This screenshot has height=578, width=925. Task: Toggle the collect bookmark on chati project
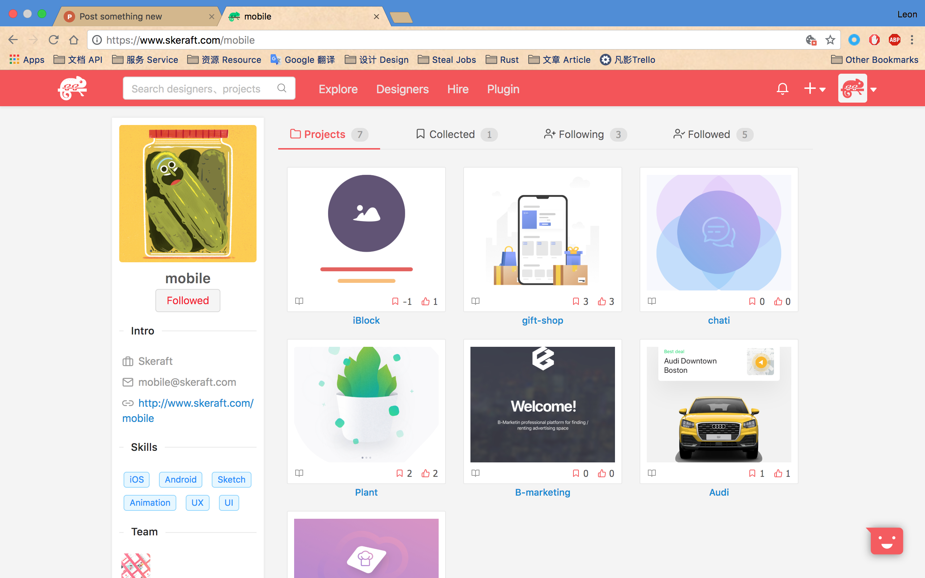tap(752, 302)
